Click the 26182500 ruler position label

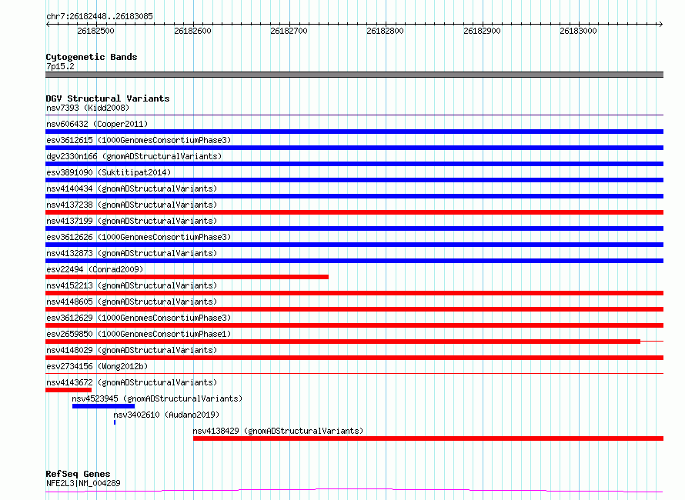tap(95, 31)
